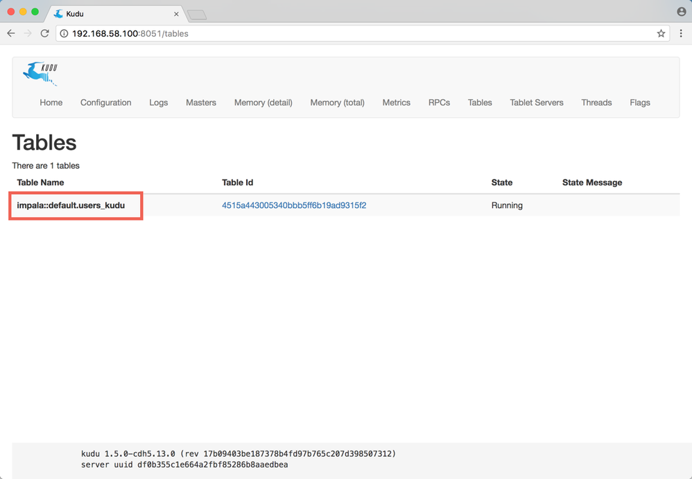
Task: Click the Table Id column header
Action: (237, 182)
